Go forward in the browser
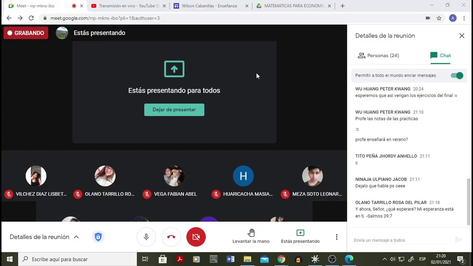Screen dimensions: 473x266 point(20,18)
